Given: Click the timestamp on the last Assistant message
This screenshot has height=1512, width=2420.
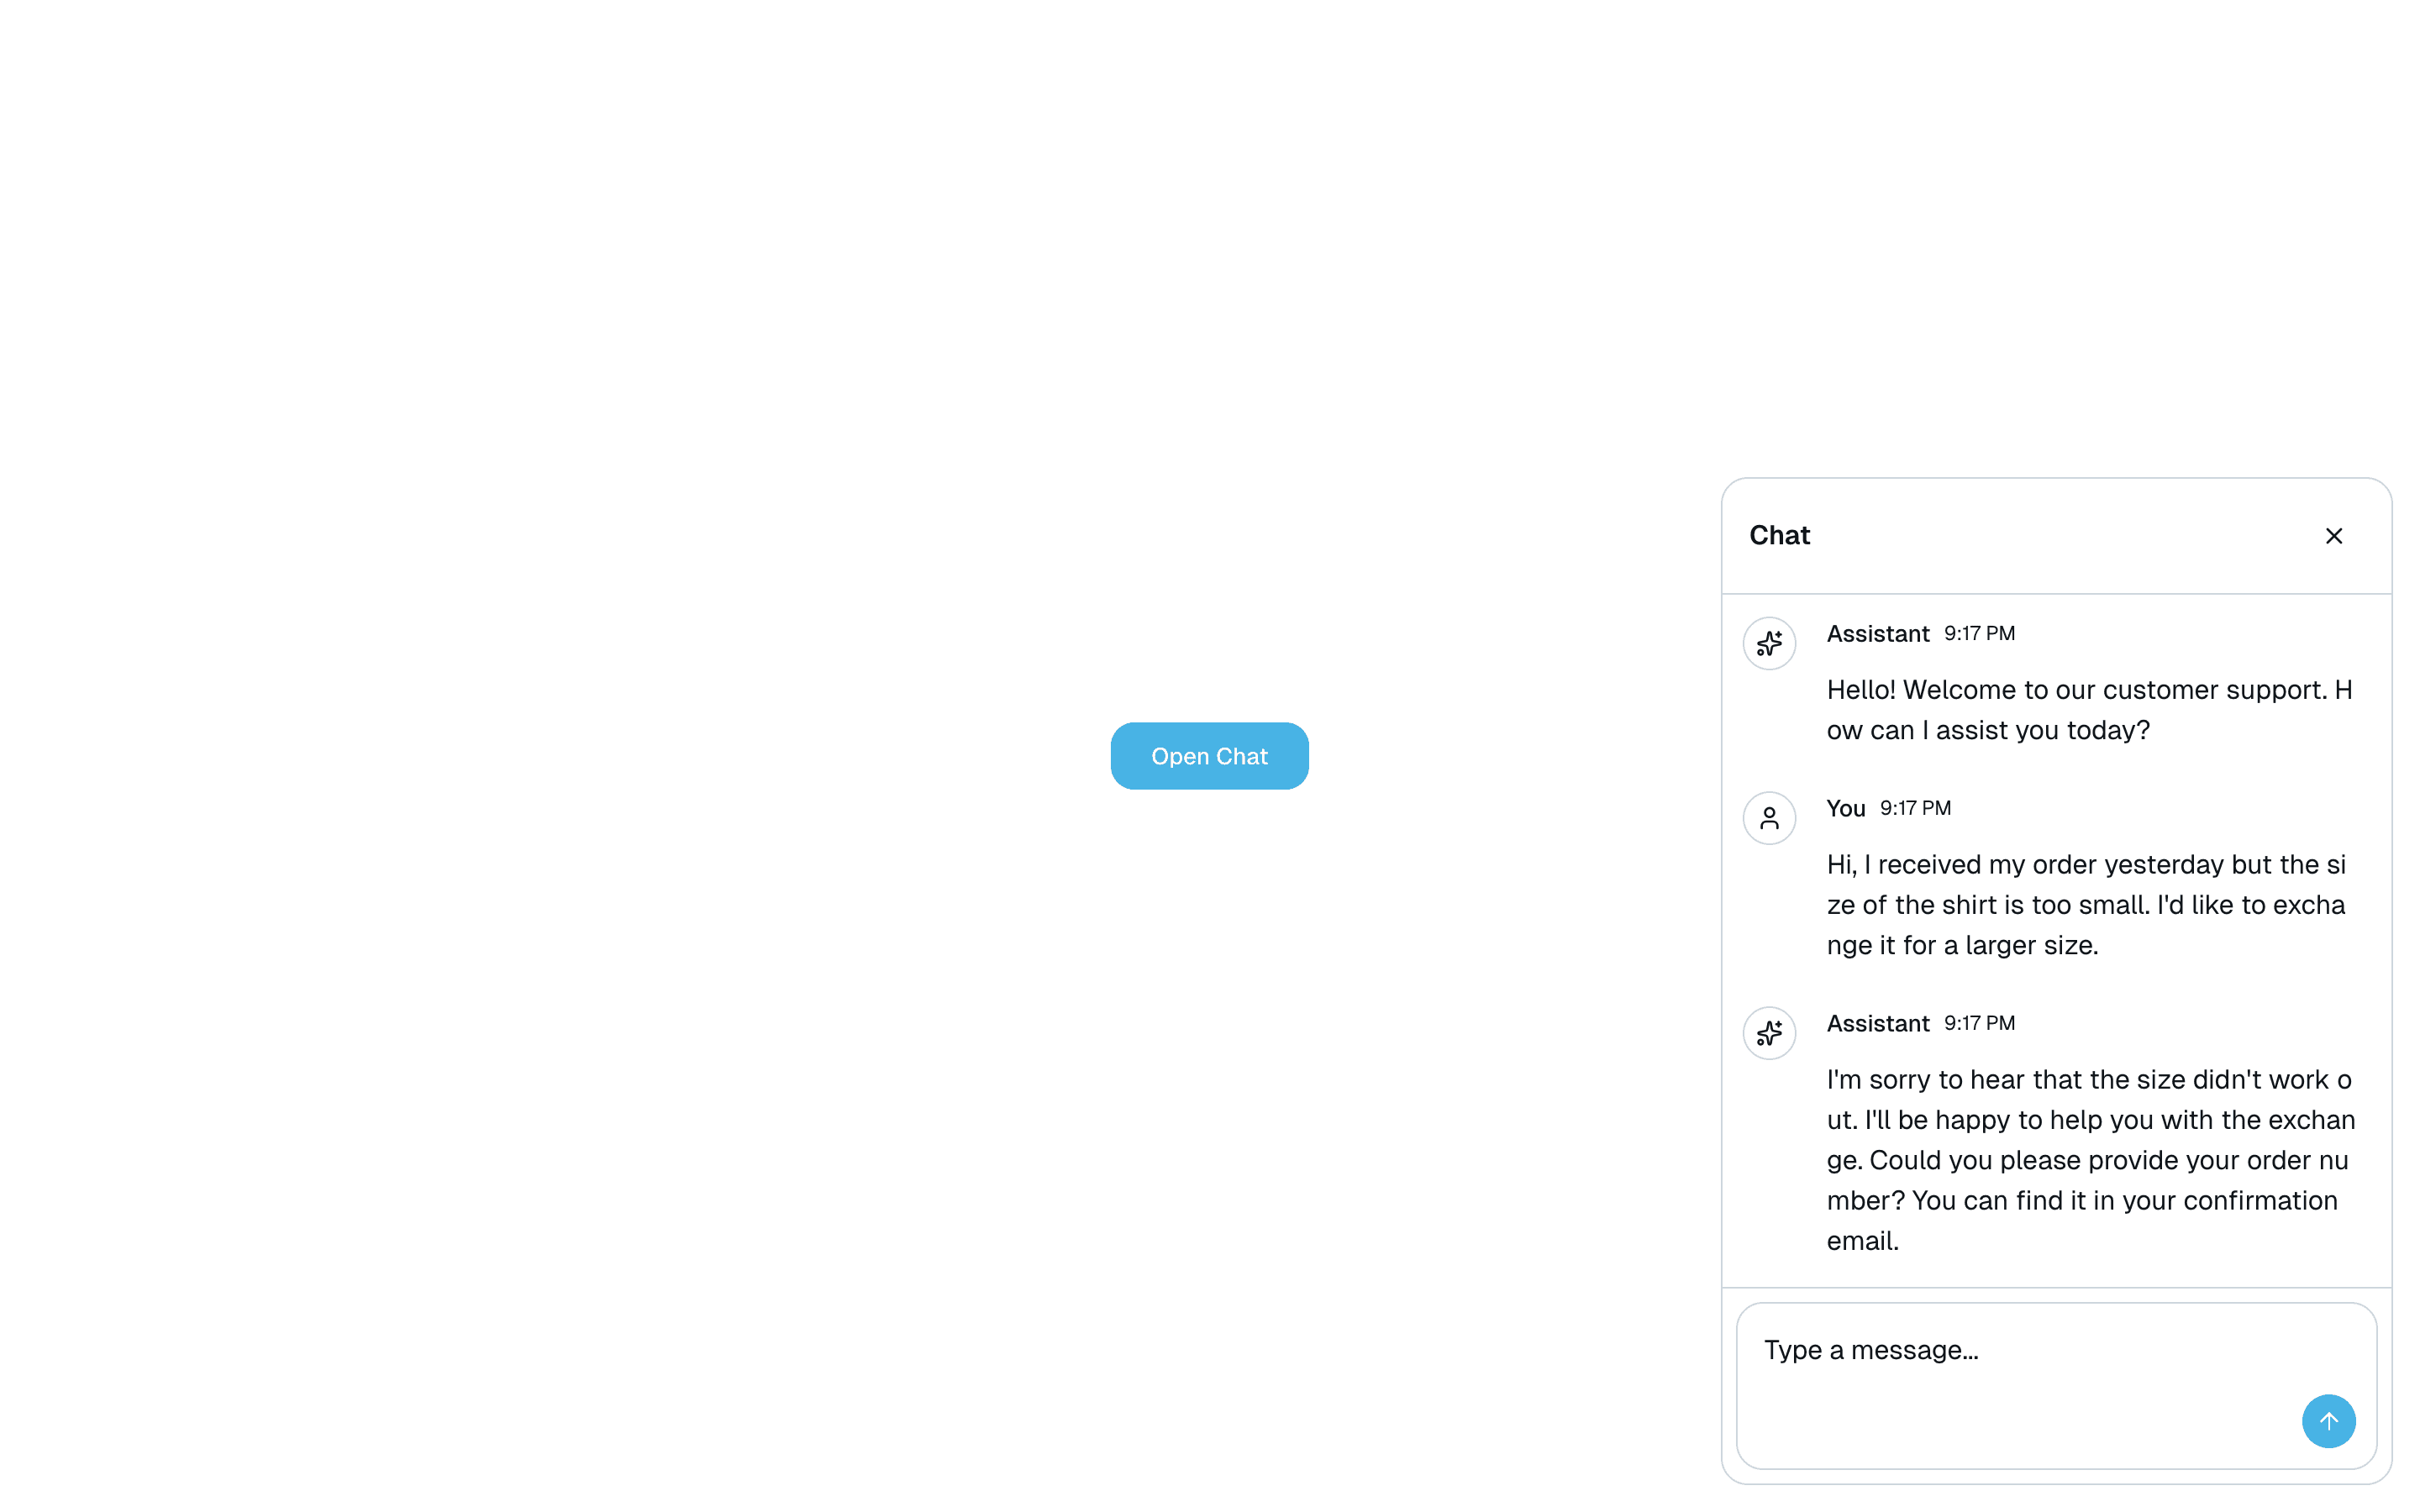Looking at the screenshot, I should (x=1978, y=1023).
